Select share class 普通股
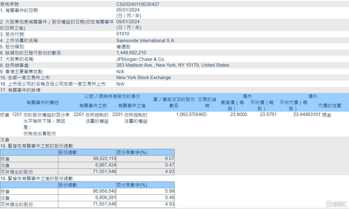This screenshot has height=209, width=349. point(123,47)
